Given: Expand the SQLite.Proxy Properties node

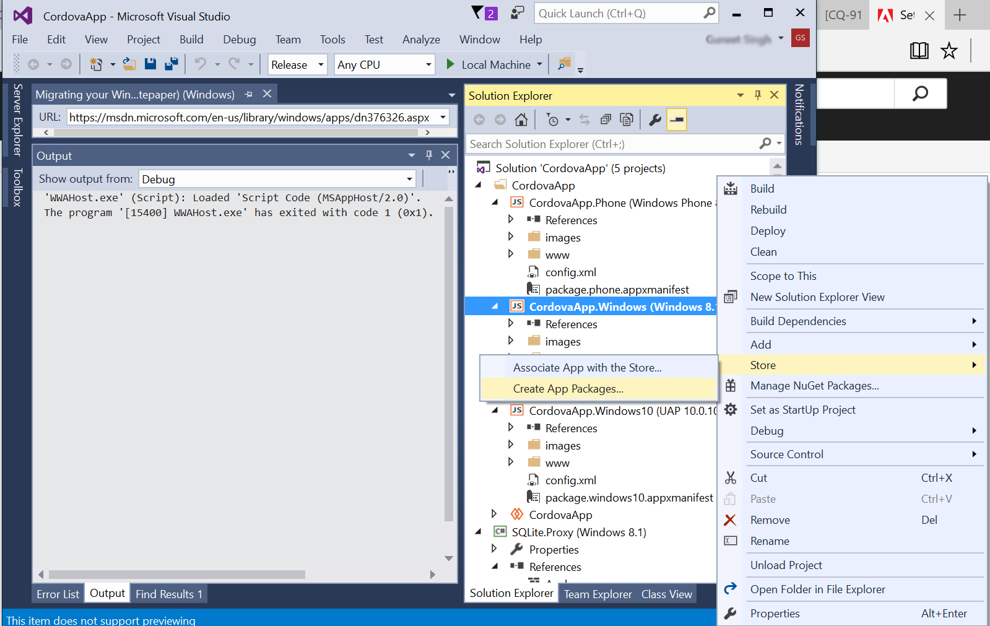Looking at the screenshot, I should [x=494, y=549].
